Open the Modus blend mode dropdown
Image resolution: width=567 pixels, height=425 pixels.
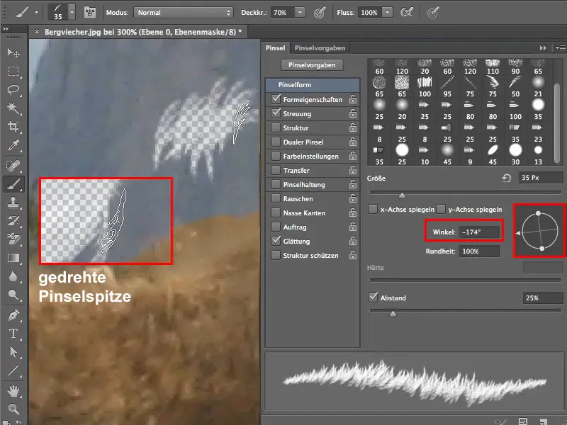(x=184, y=13)
